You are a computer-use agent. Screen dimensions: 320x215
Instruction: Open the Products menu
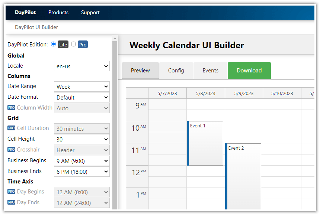click(58, 12)
